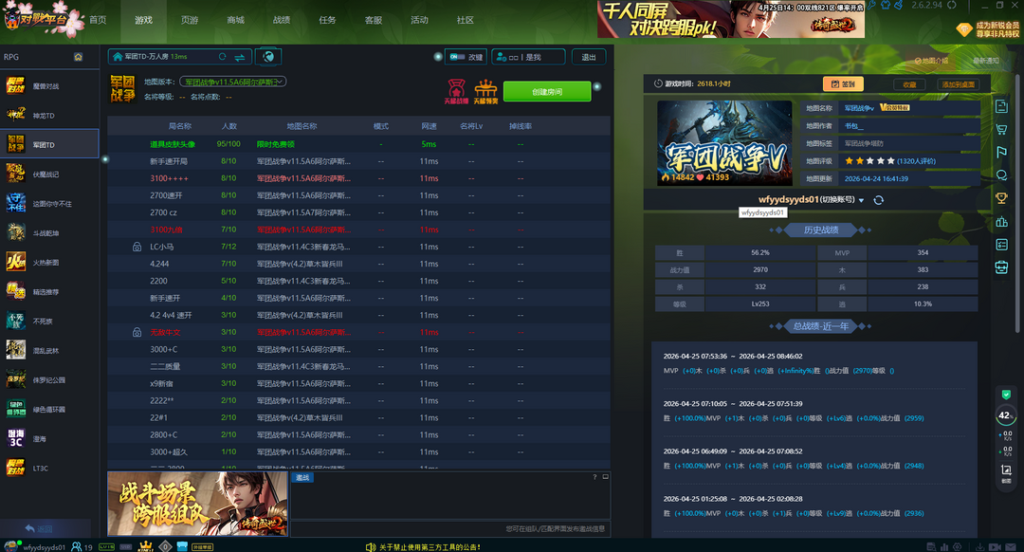The height and width of the screenshot is (552, 1024).
Task: Click the flag icon in right sidebar
Action: point(1001,152)
